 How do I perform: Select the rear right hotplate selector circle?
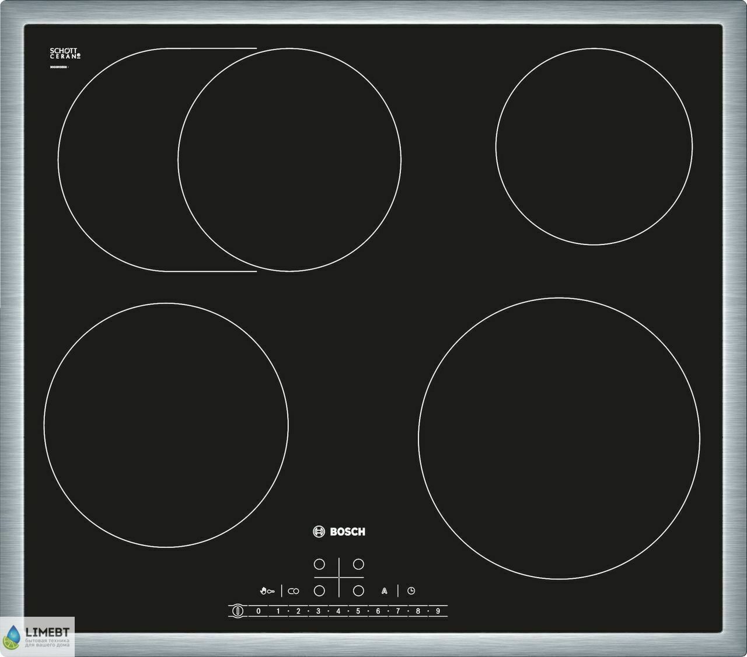point(358,564)
